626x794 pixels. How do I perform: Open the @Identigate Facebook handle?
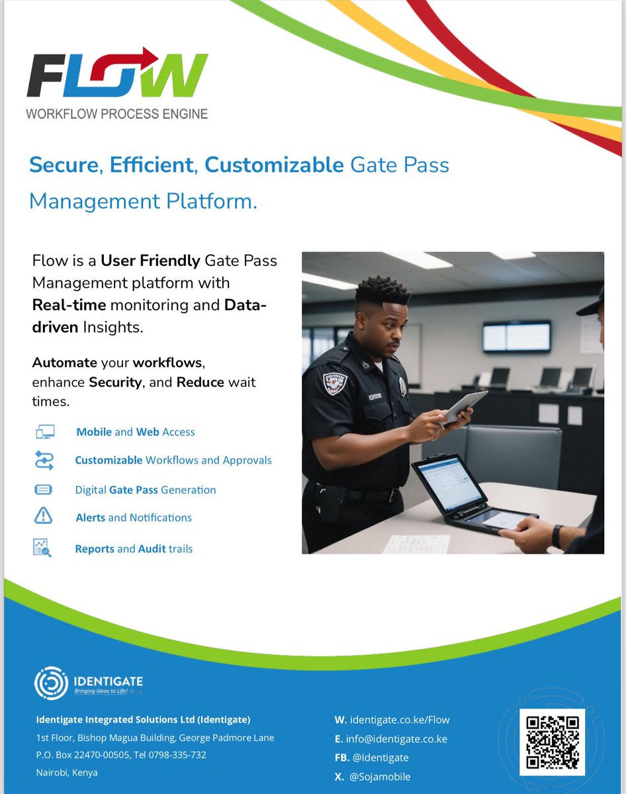click(379, 758)
